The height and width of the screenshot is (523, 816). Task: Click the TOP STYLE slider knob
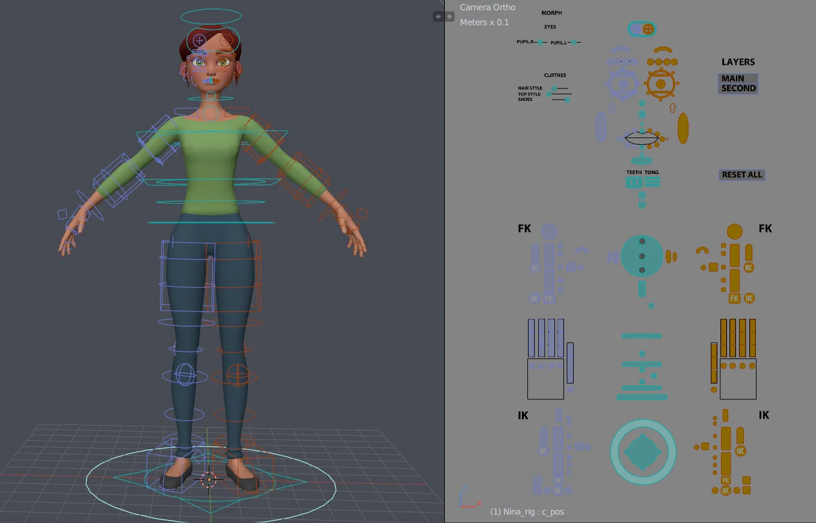tap(548, 94)
